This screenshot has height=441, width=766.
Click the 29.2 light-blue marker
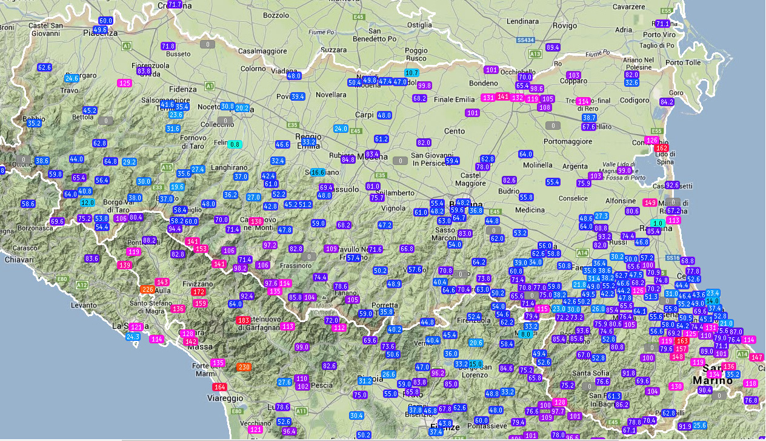pyautogui.click(x=130, y=162)
